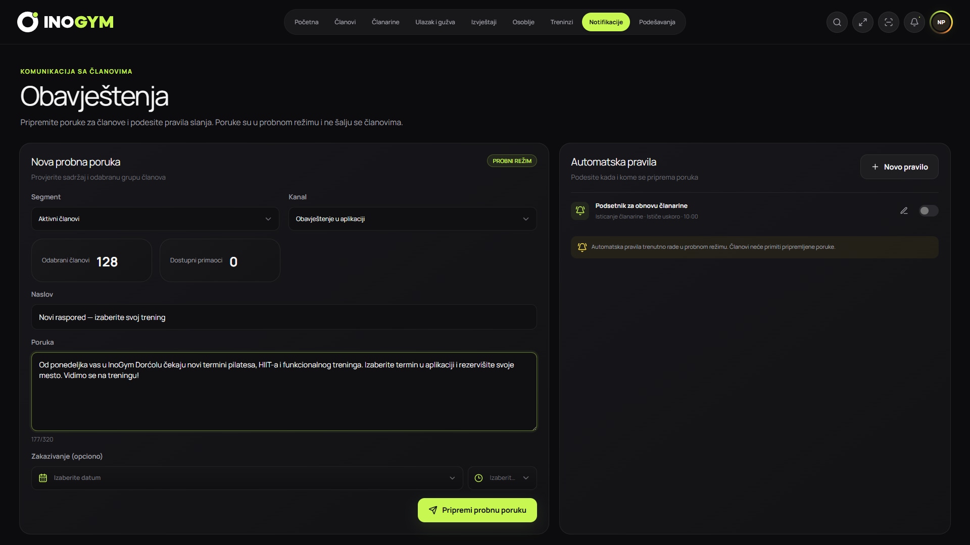Select the Notifikacije tab

[606, 22]
